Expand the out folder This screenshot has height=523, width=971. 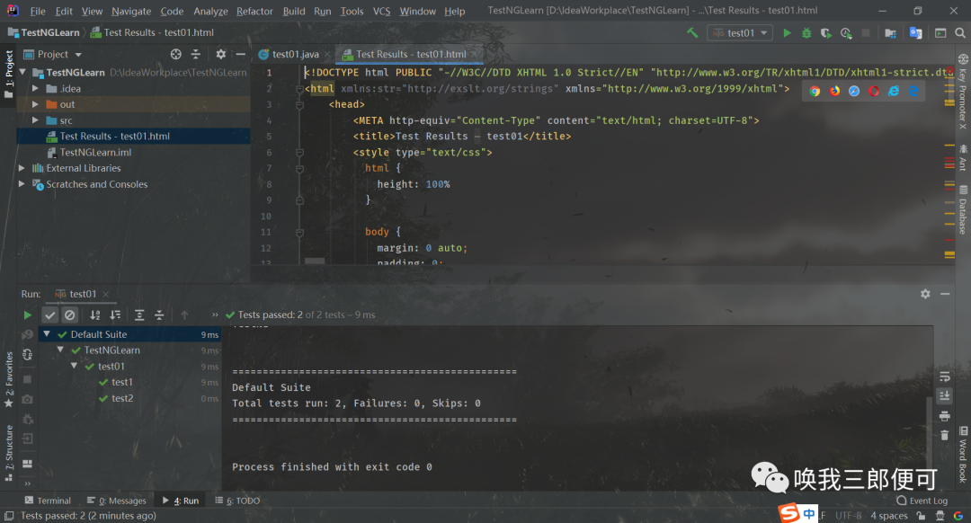[35, 104]
